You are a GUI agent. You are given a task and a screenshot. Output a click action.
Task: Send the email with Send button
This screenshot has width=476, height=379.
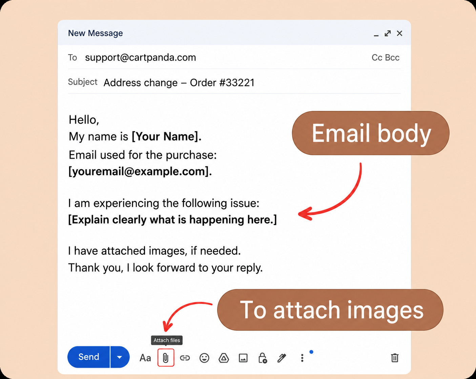tap(89, 357)
